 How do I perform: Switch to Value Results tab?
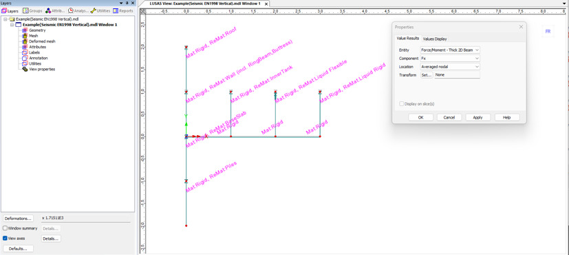pyautogui.click(x=407, y=39)
